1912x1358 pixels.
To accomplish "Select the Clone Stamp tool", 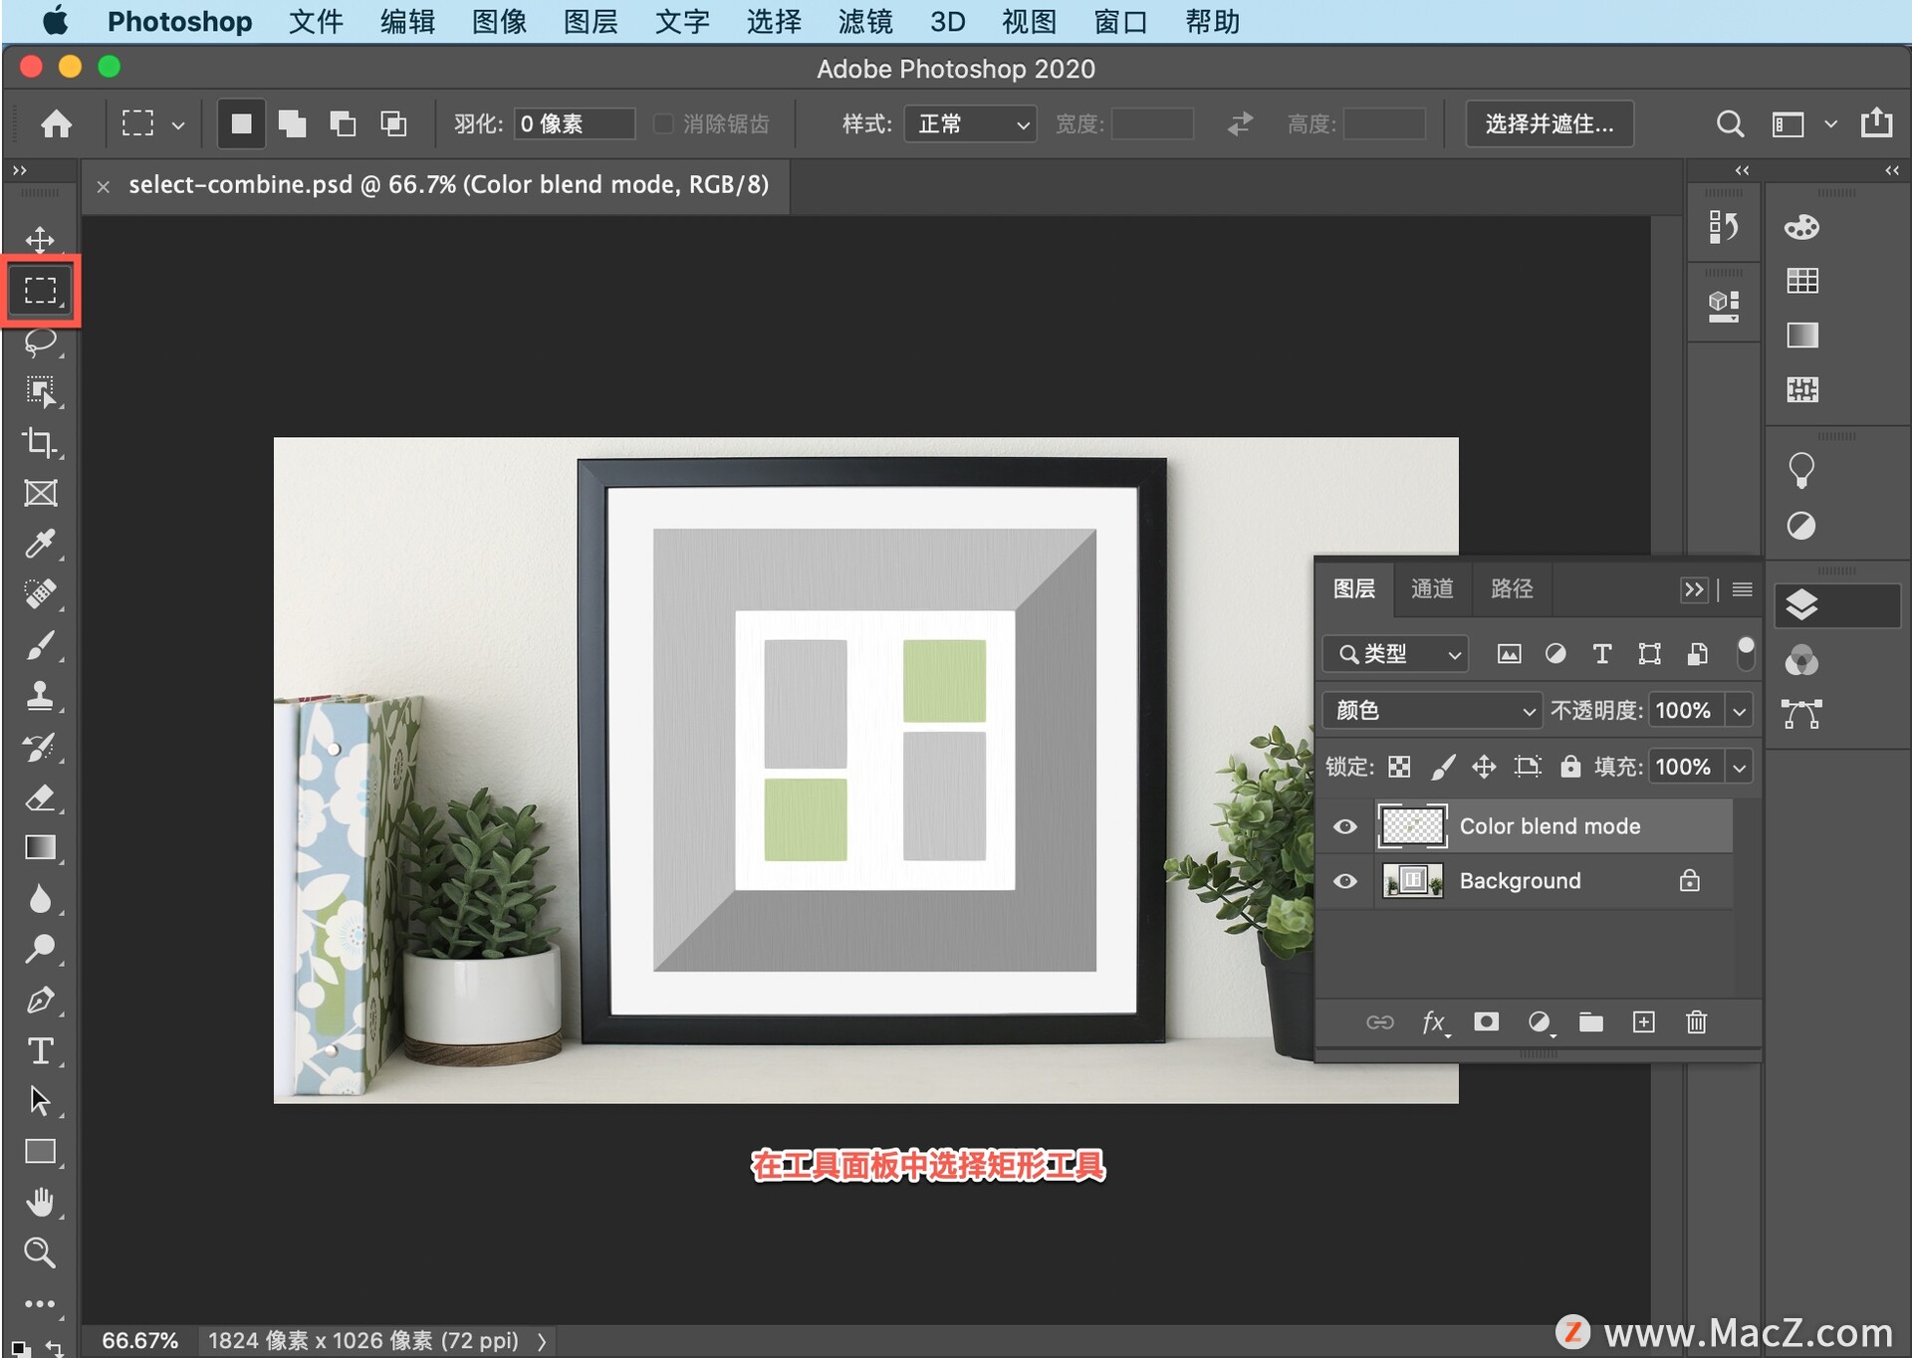I will tap(40, 696).
